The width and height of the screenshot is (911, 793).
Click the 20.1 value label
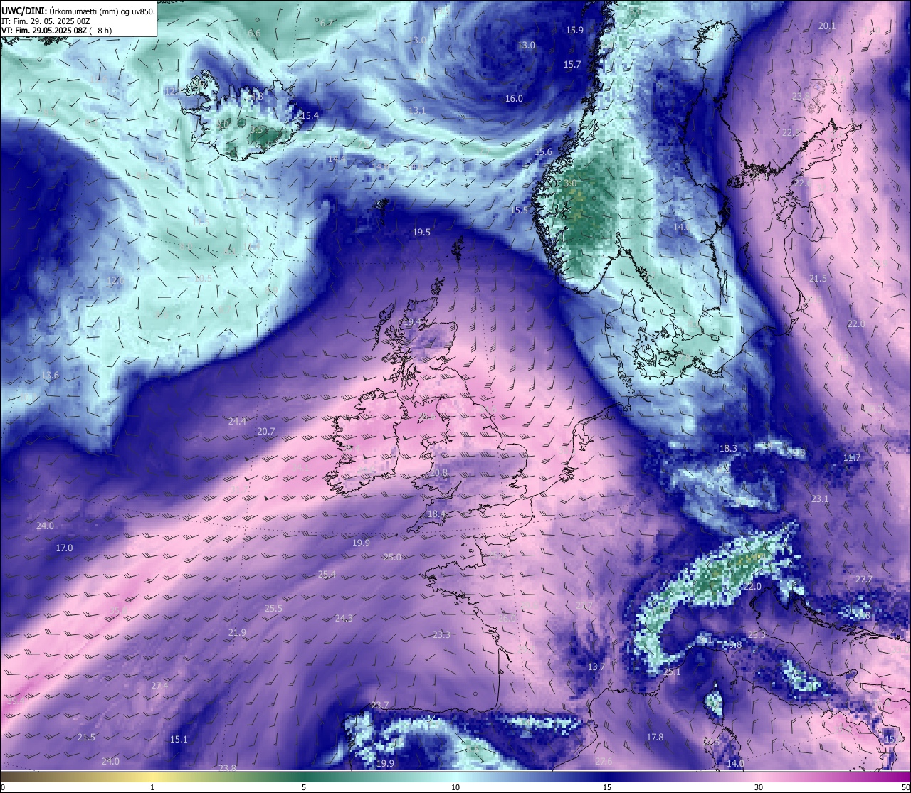[827, 26]
